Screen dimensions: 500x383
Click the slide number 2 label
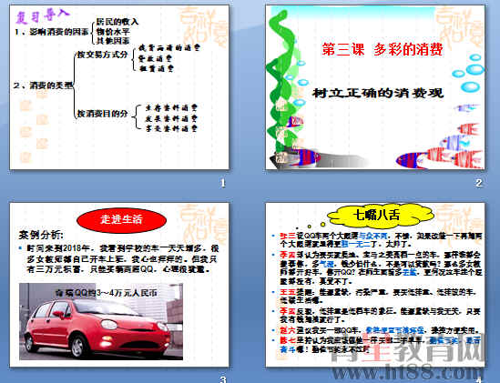tap(478, 183)
